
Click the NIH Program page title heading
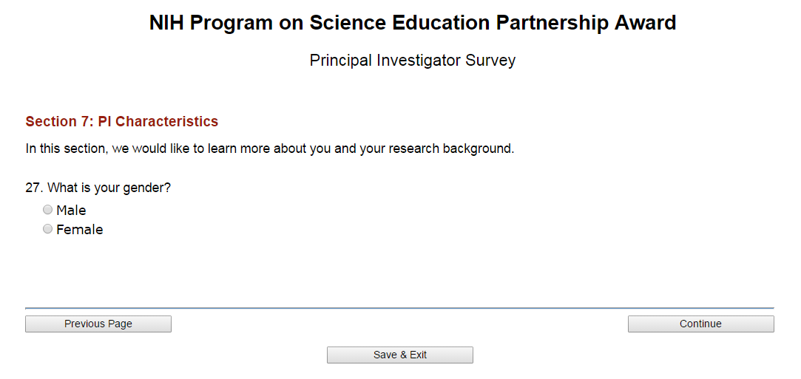[x=413, y=23]
